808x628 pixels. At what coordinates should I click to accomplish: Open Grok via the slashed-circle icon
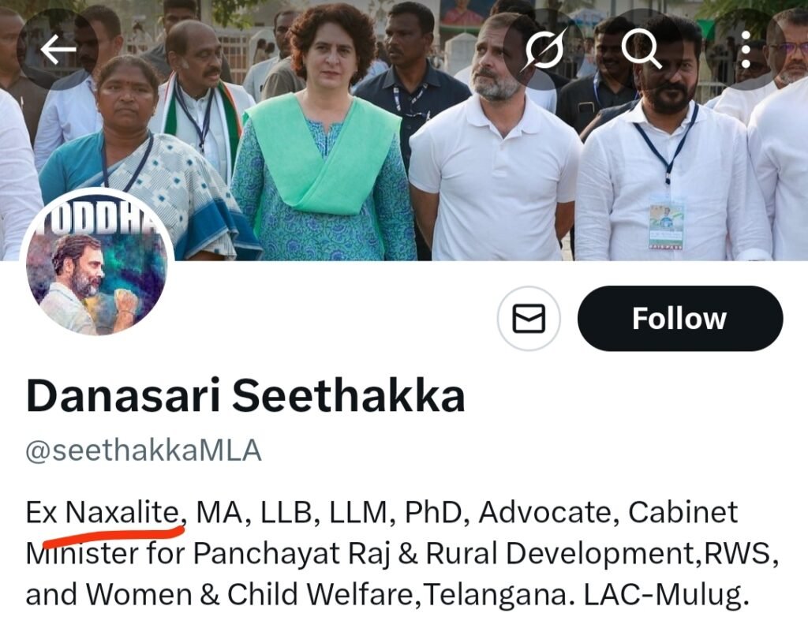tap(544, 50)
